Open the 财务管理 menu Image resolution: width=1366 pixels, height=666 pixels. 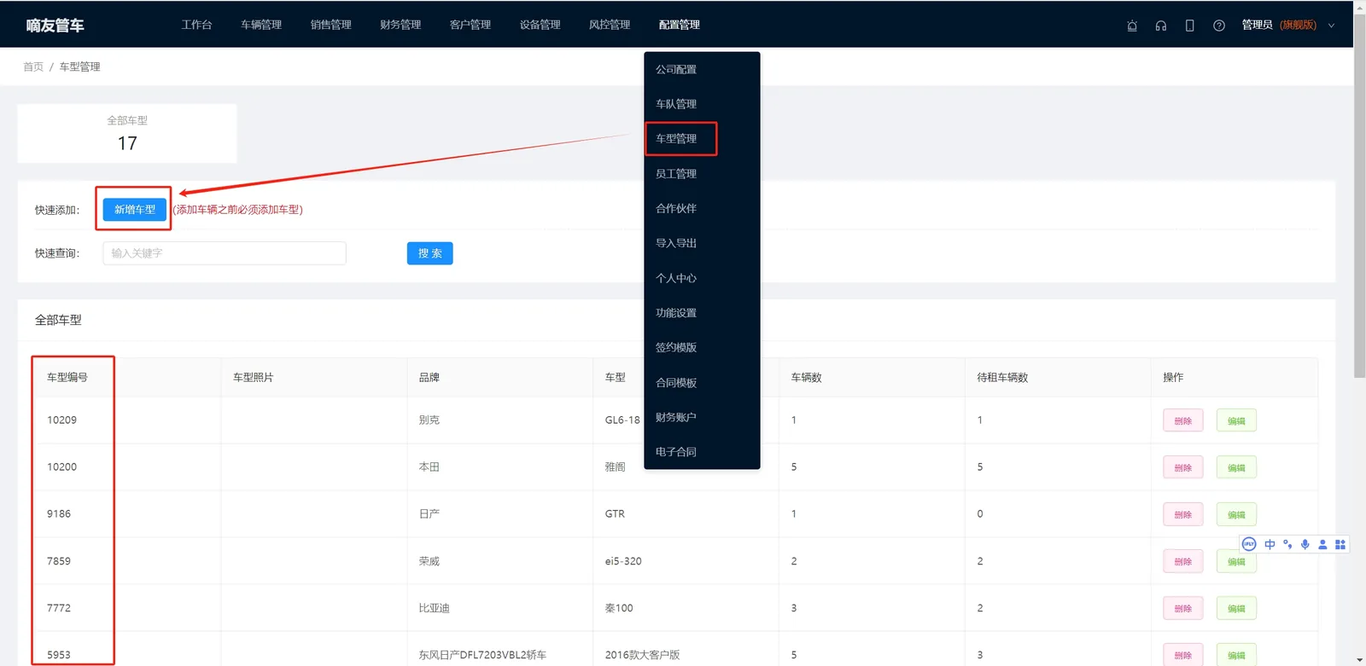(x=400, y=25)
